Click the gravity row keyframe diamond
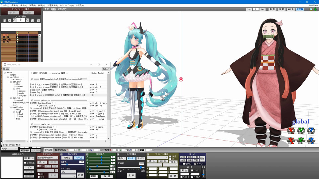Screen dimensions: 319x179 pos(18,42)
